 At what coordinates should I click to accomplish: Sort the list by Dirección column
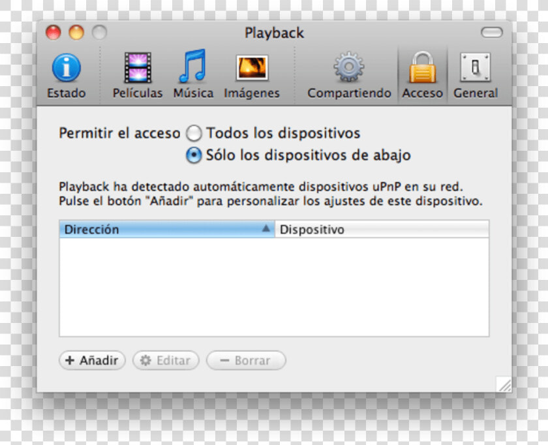[167, 229]
